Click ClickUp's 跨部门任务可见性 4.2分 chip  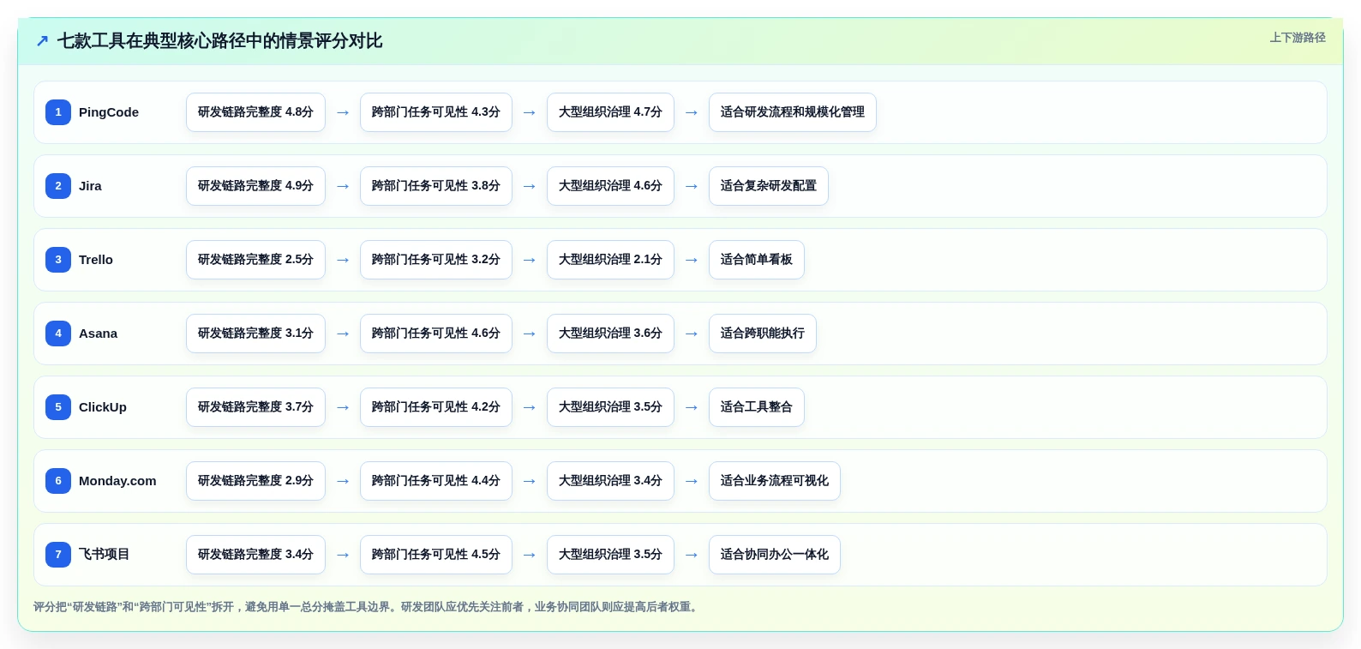(436, 407)
